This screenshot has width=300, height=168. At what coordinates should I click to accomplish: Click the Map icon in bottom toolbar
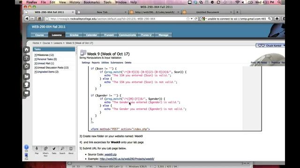37,148
